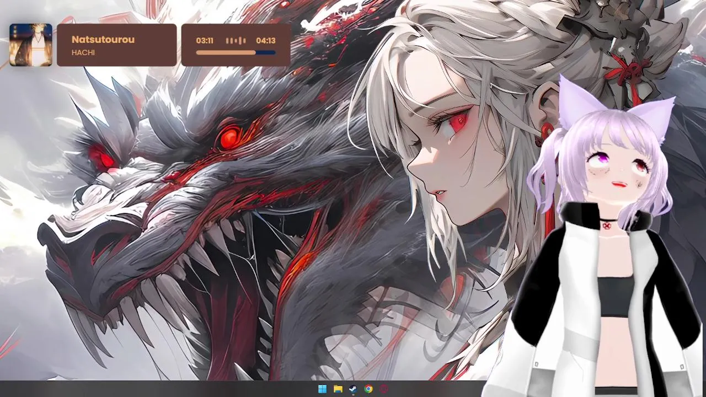Click the audio visualizer bars icon
Image resolution: width=706 pixels, height=397 pixels.
coord(236,41)
